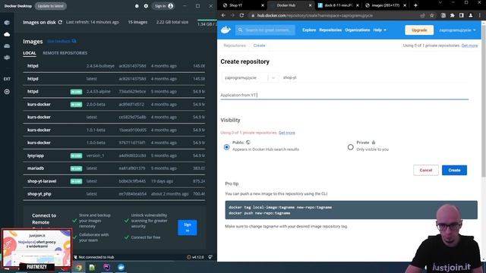Open Organizations in Docker Hub navigation

point(358,30)
